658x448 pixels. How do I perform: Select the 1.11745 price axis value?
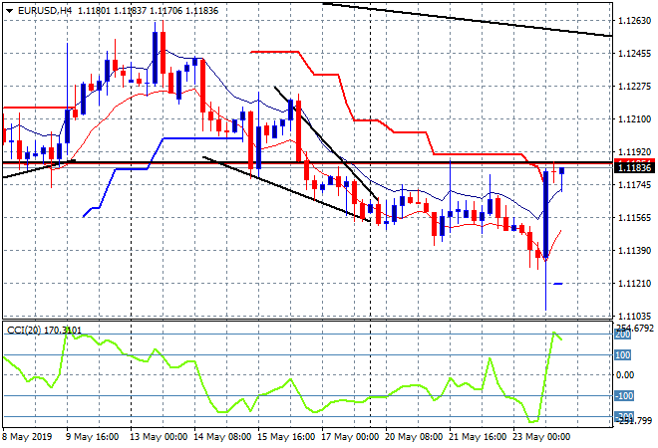(x=634, y=185)
